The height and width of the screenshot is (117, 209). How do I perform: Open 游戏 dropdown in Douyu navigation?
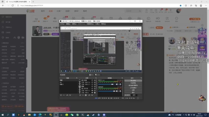[x=77, y=11]
